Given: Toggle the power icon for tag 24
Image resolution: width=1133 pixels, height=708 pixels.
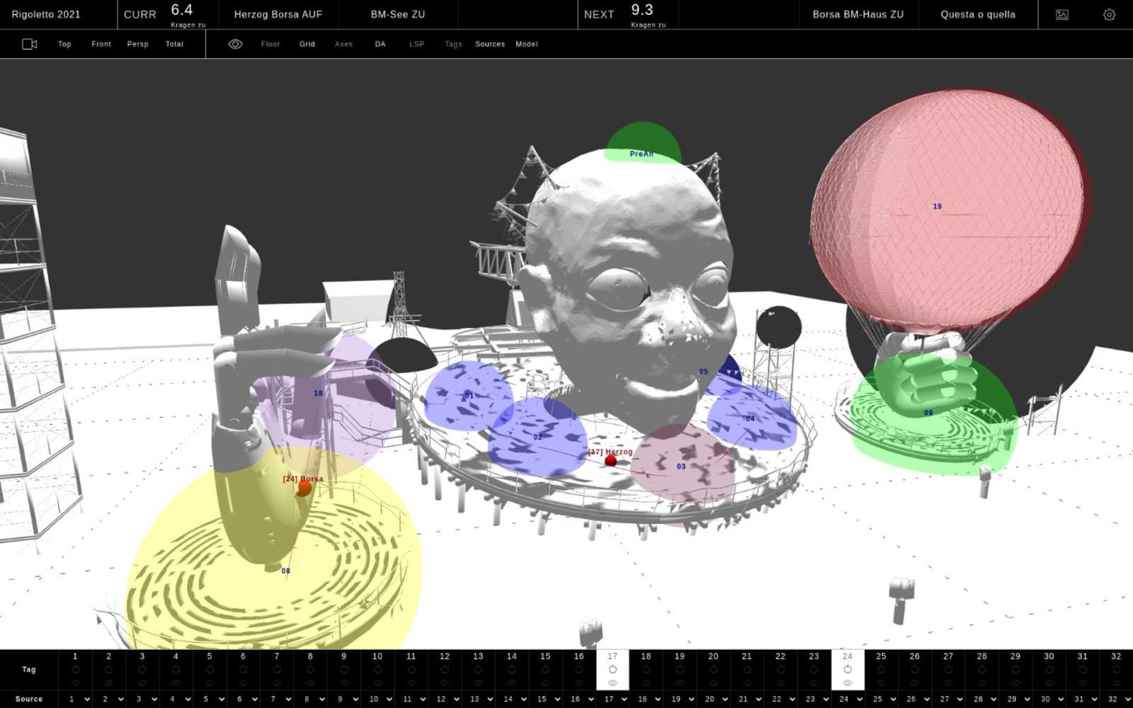Looking at the screenshot, I should [x=848, y=669].
